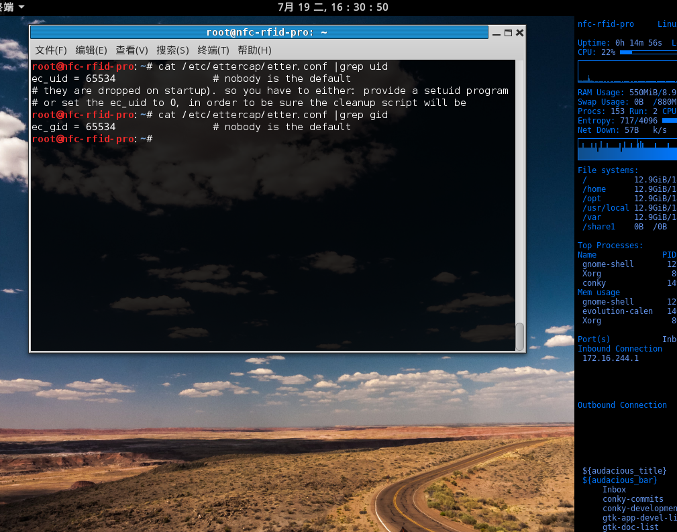The width and height of the screenshot is (677, 532).
Task: Click the empty prompt on last terminal line
Action: [92, 139]
